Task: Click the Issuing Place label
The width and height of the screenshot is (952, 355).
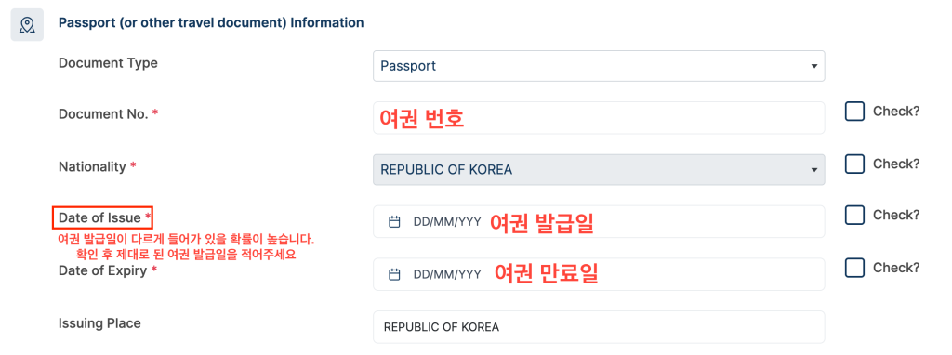Action: [99, 323]
